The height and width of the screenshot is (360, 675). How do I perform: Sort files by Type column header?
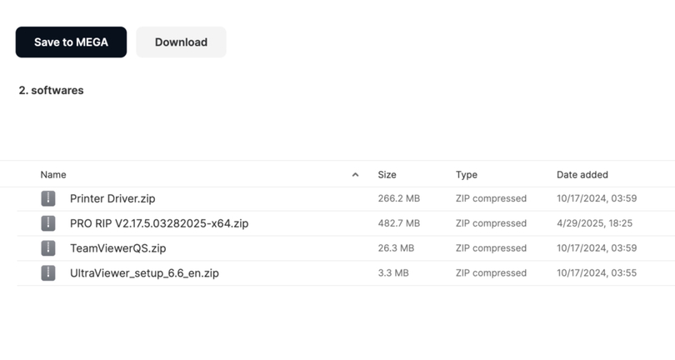(467, 175)
